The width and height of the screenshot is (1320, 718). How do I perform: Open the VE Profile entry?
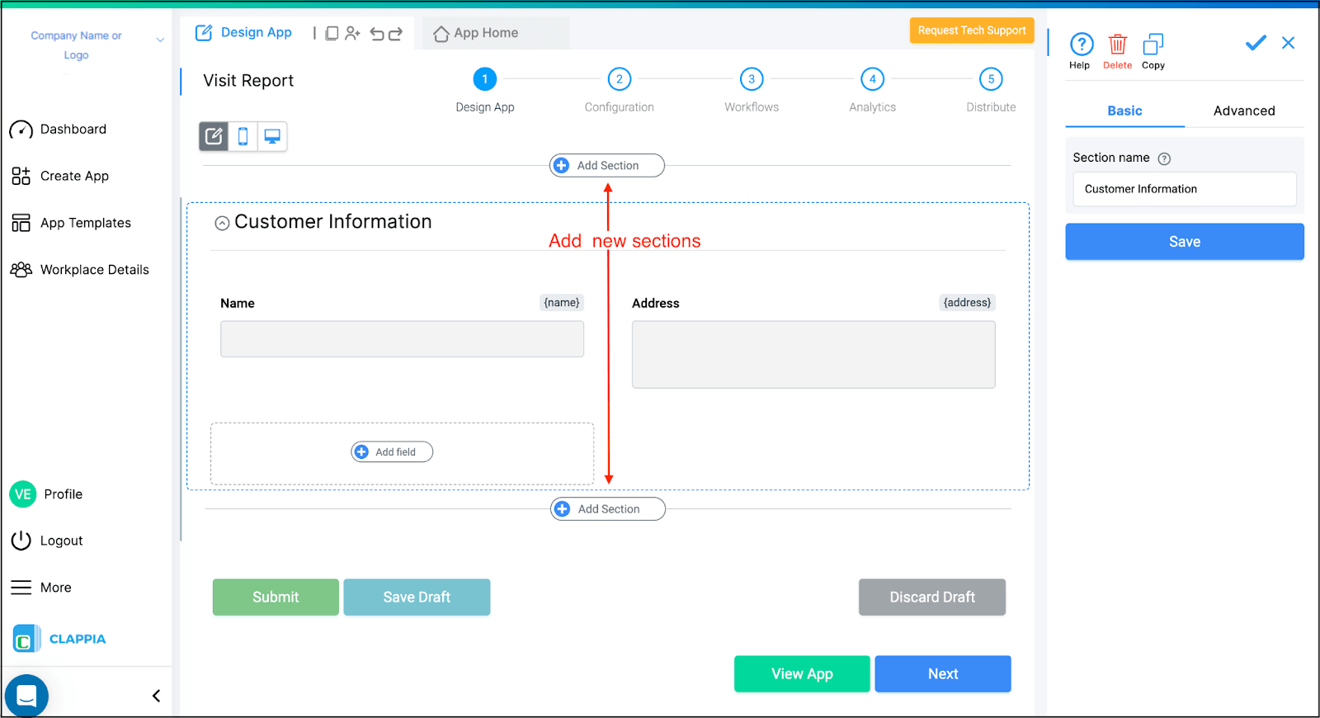[x=46, y=494]
